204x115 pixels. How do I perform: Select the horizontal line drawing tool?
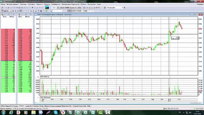coord(26,11)
